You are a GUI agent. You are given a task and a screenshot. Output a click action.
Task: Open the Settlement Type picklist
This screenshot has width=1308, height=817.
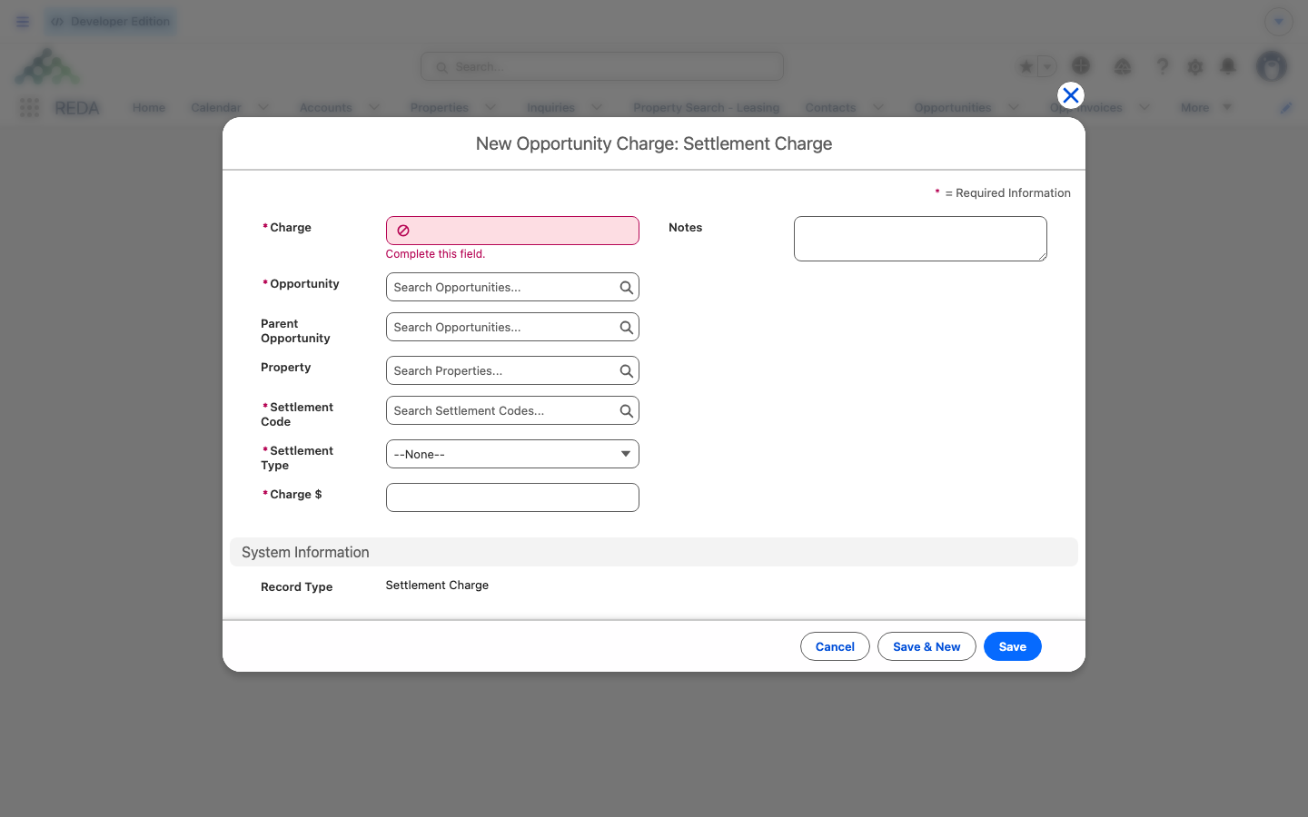(x=512, y=454)
